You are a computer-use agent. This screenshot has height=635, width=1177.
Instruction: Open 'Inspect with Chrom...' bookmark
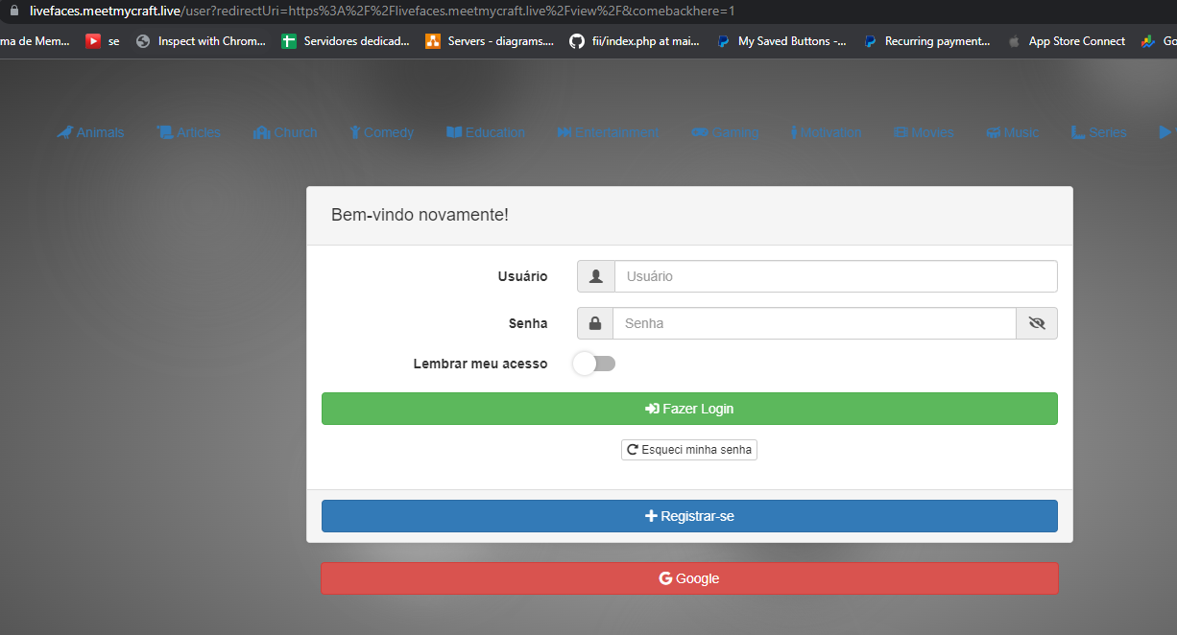click(x=201, y=41)
